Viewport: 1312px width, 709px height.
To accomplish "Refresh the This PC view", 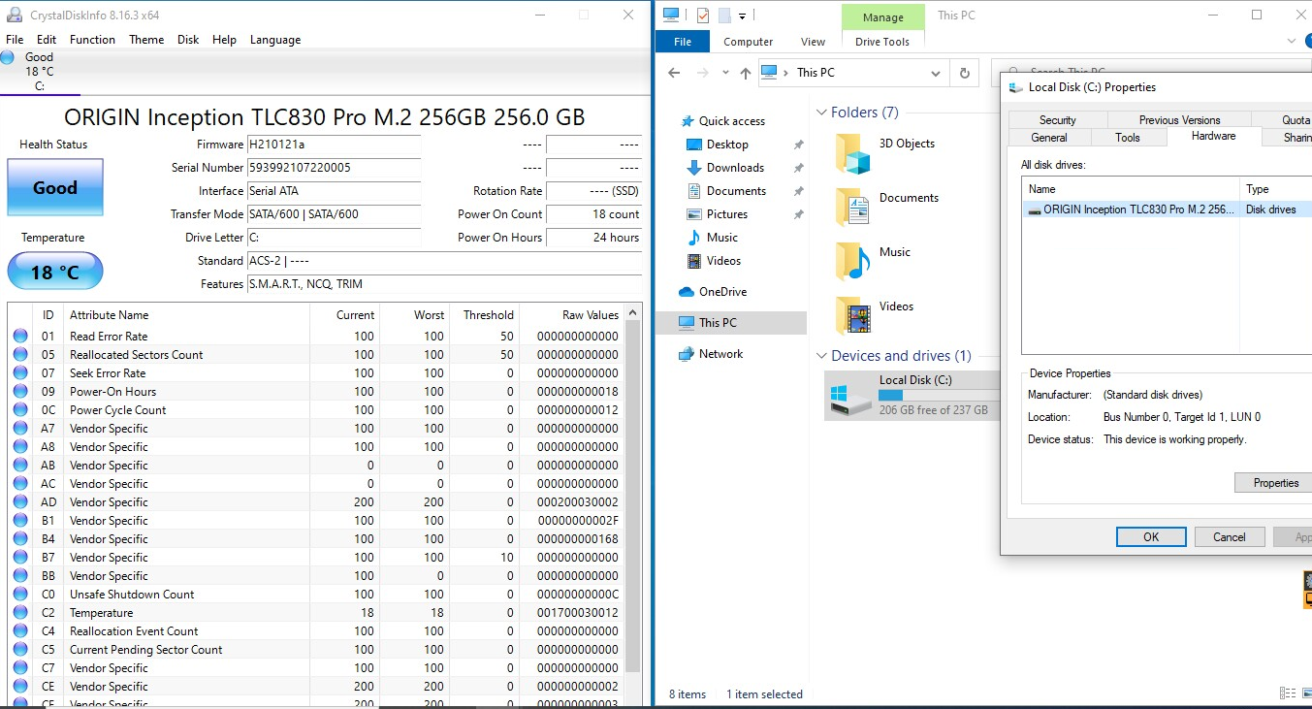I will click(964, 73).
